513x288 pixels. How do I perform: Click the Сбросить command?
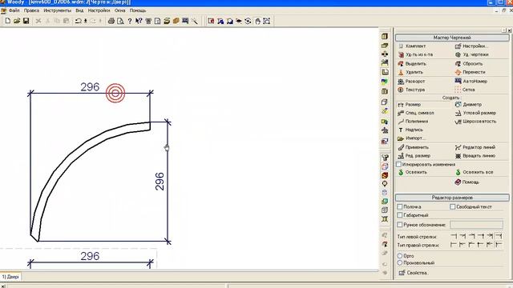pos(469,64)
